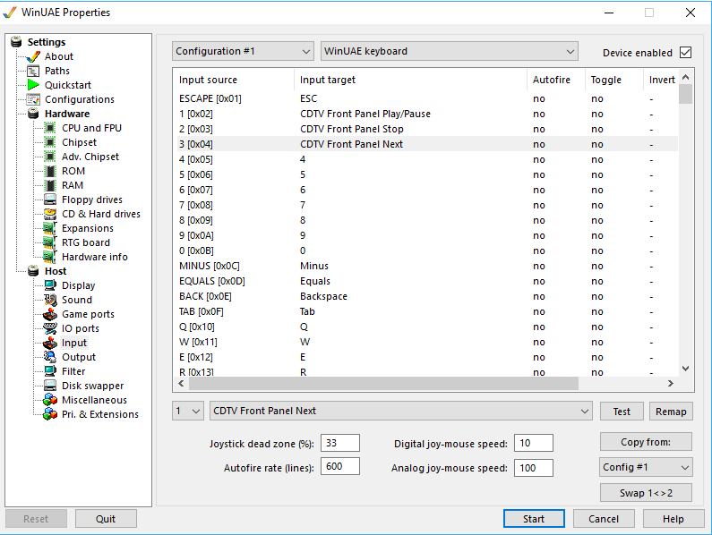Click the Filter monitor icon
This screenshot has width=712, height=535.
click(x=50, y=371)
